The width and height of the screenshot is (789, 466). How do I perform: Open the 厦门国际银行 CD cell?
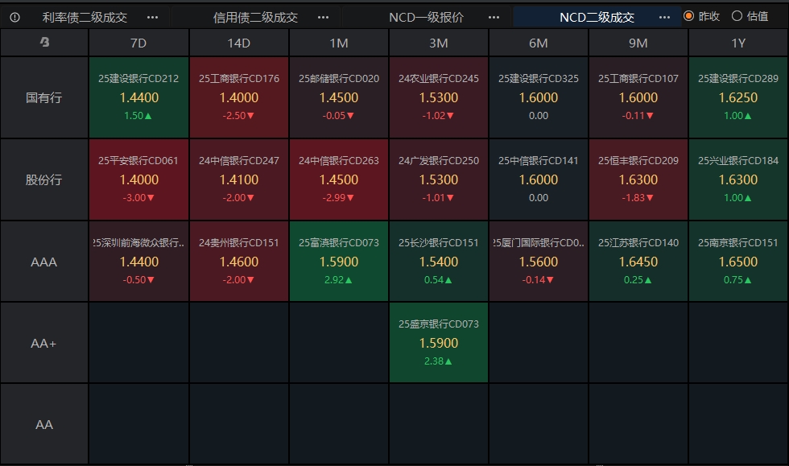click(539, 262)
